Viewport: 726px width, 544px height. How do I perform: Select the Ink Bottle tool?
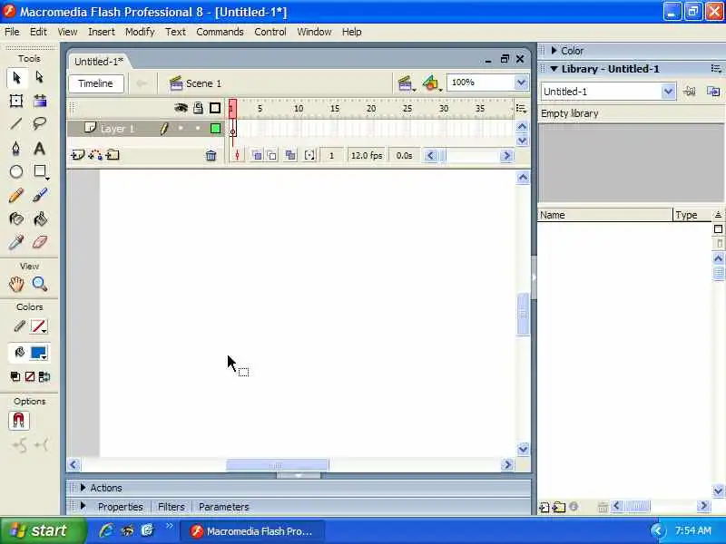click(x=16, y=219)
